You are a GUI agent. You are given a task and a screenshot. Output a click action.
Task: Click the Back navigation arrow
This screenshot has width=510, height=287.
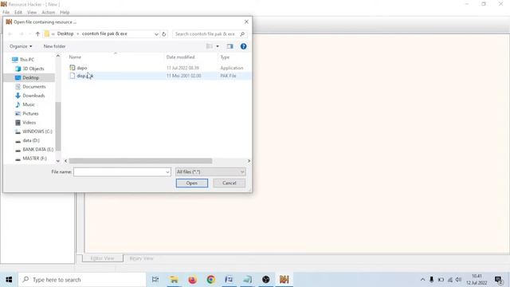pos(10,33)
